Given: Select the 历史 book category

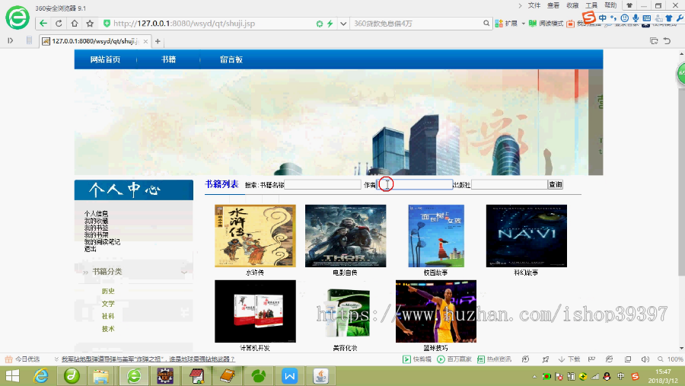Looking at the screenshot, I should point(108,291).
